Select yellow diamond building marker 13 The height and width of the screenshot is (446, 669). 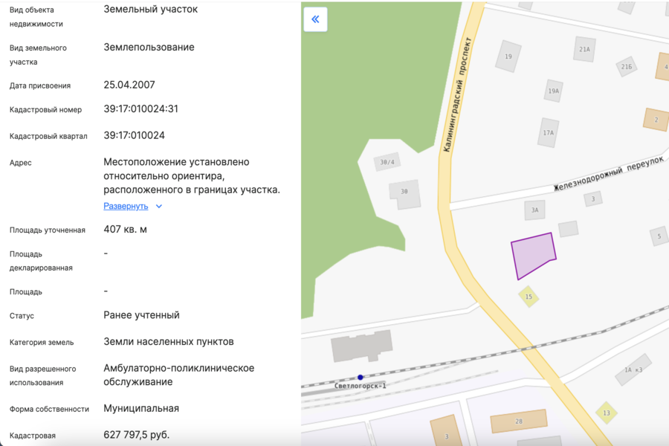pos(607,413)
